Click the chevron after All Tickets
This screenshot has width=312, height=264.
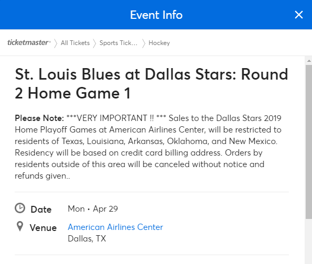(x=94, y=43)
